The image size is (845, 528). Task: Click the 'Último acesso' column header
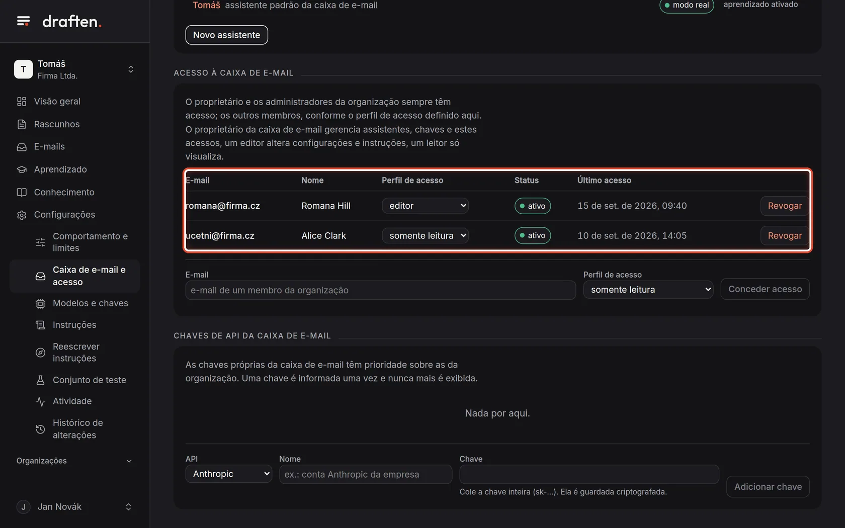tap(604, 180)
